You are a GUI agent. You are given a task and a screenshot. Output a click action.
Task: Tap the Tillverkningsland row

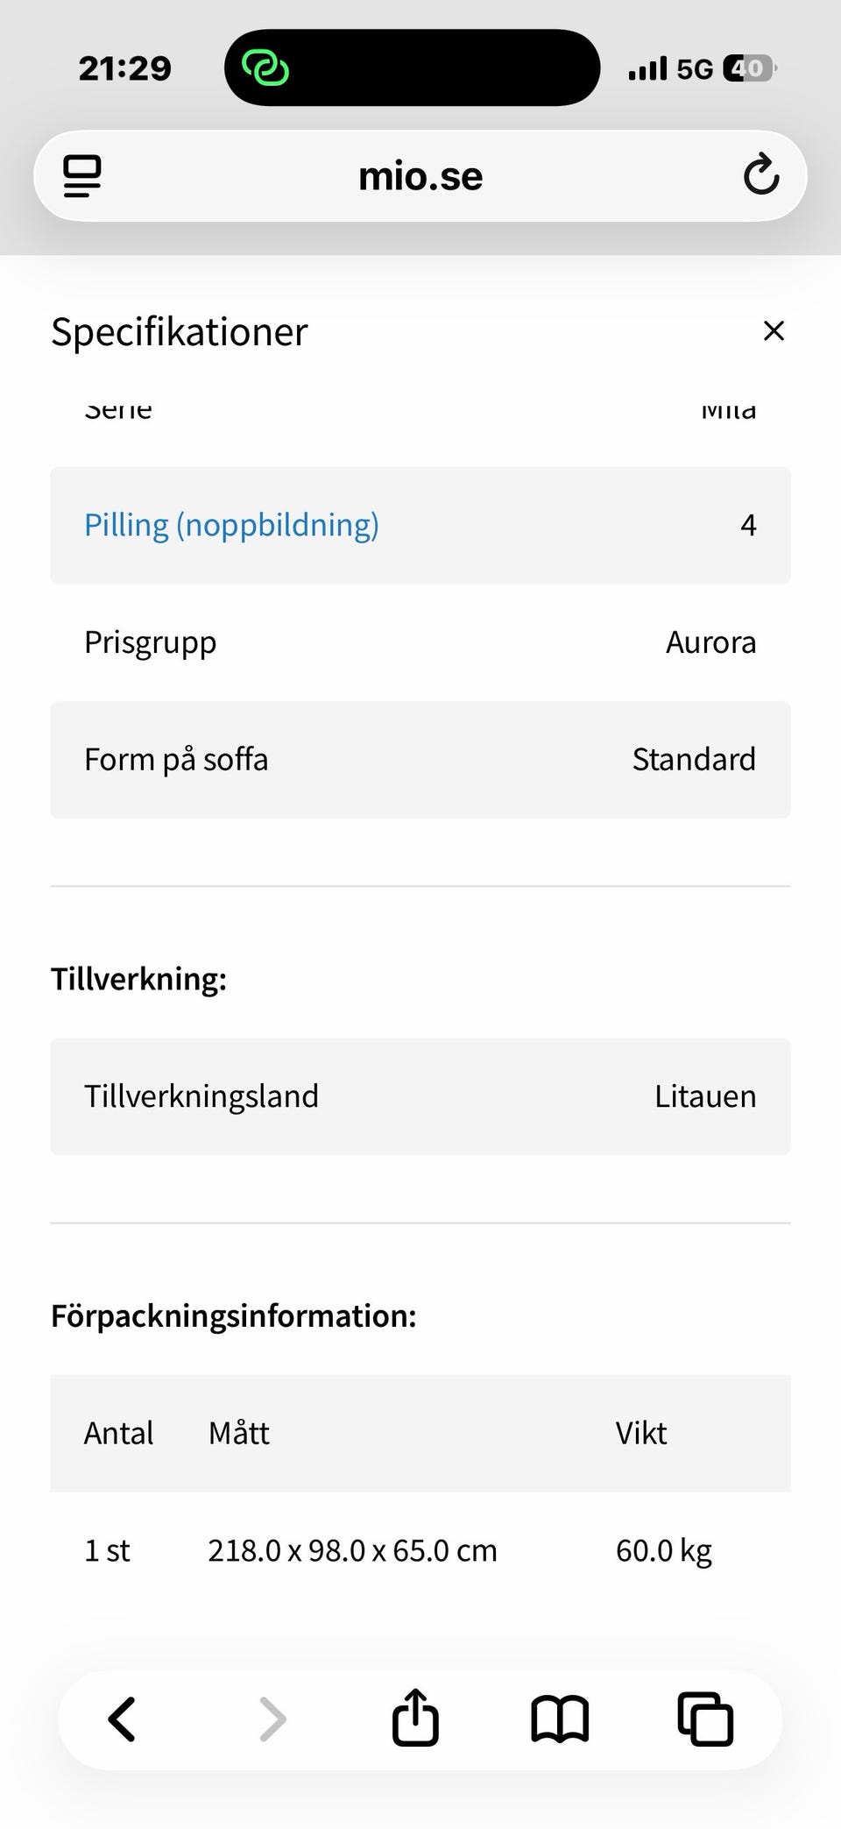tap(420, 1096)
